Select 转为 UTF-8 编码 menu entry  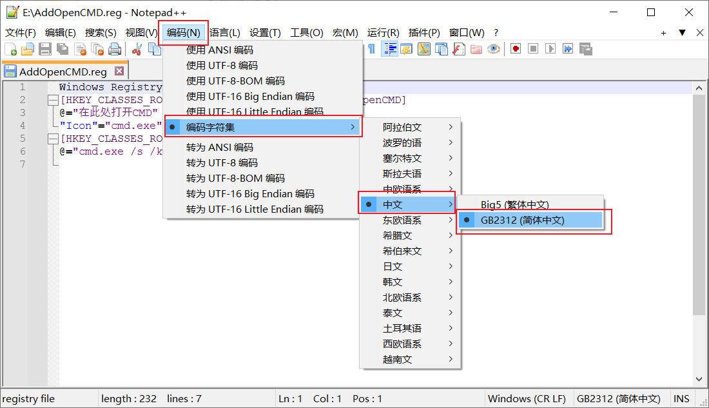[263, 163]
